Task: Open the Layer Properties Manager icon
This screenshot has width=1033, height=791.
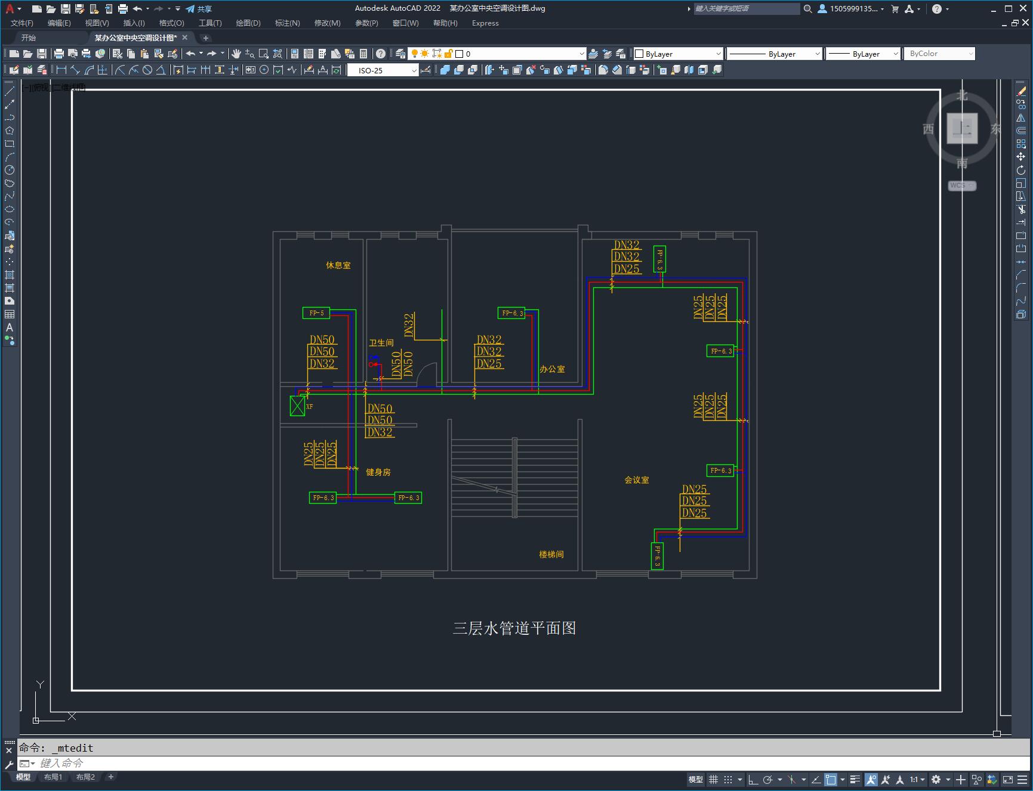Action: click(x=400, y=54)
